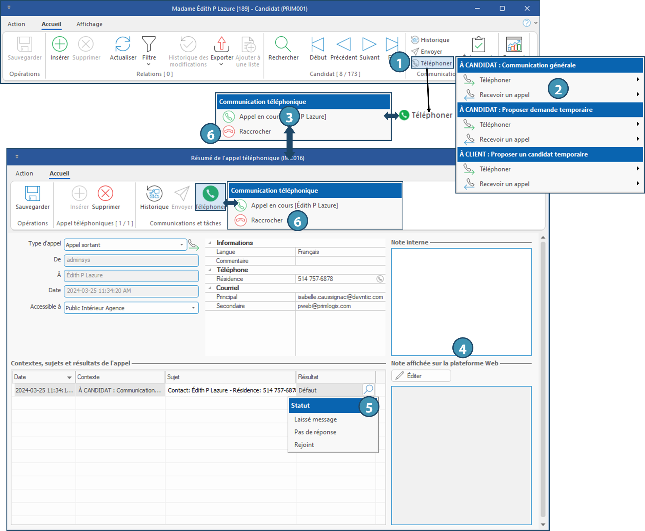Open Historique in call summary ribbon
The width and height of the screenshot is (645, 531).
tap(154, 194)
